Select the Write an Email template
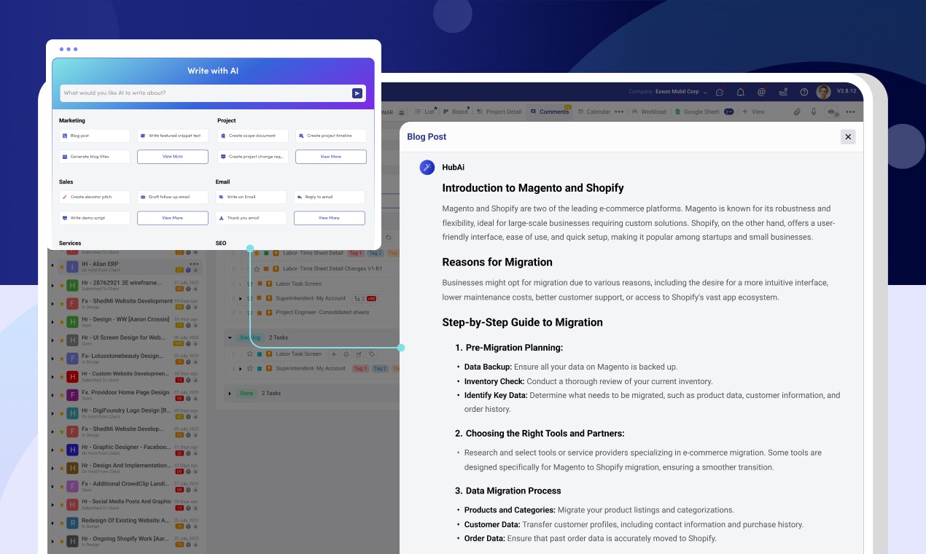This screenshot has width=926, height=554. point(252,197)
